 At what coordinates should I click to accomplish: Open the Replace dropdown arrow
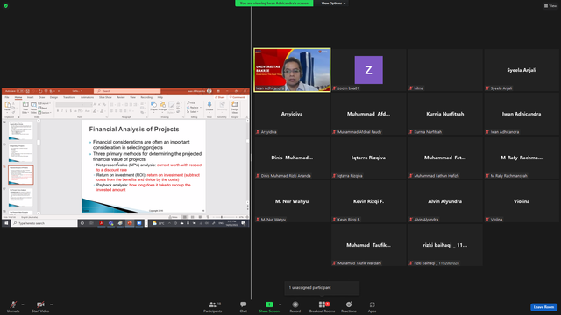(x=201, y=107)
